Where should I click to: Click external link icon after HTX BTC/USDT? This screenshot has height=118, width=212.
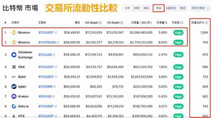pyautogui.click(x=56, y=116)
